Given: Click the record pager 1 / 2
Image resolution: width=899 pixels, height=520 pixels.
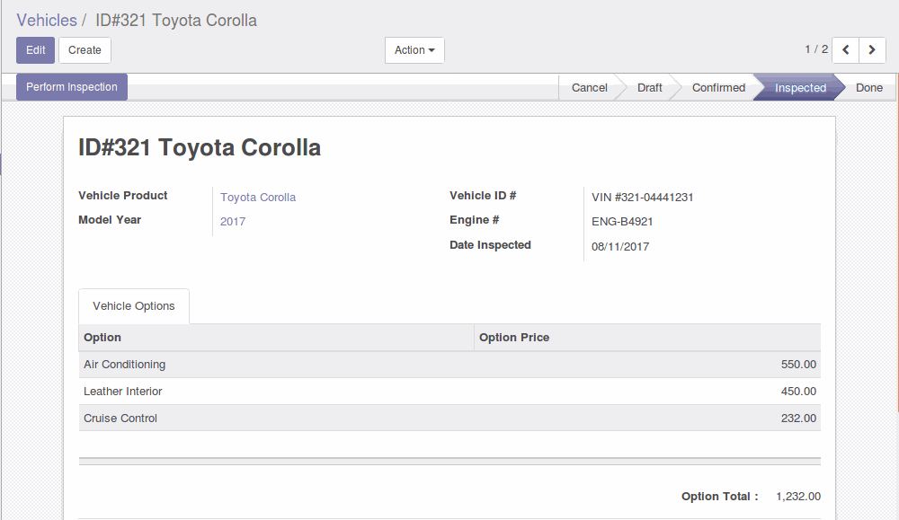Looking at the screenshot, I should 816,49.
